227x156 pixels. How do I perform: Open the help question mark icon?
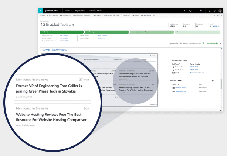click(x=215, y=11)
